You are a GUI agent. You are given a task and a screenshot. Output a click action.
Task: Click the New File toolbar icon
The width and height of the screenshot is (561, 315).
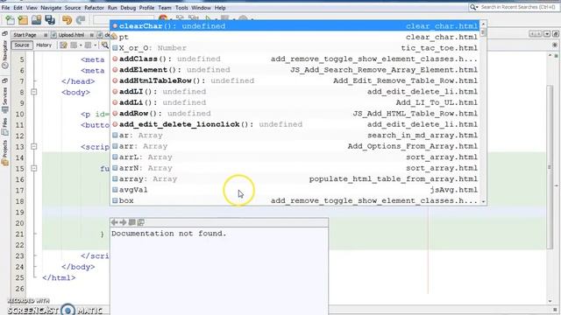10,20
